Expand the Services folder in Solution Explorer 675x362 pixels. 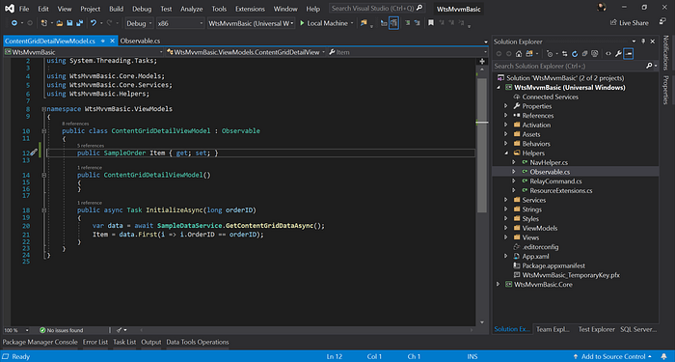tap(506, 200)
